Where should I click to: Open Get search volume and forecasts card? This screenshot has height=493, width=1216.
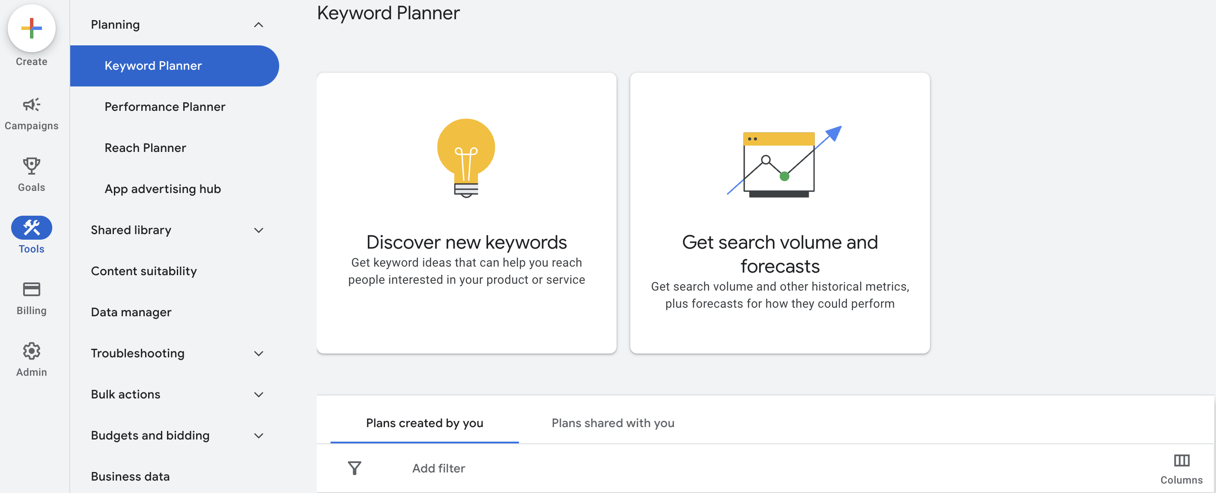pyautogui.click(x=780, y=213)
